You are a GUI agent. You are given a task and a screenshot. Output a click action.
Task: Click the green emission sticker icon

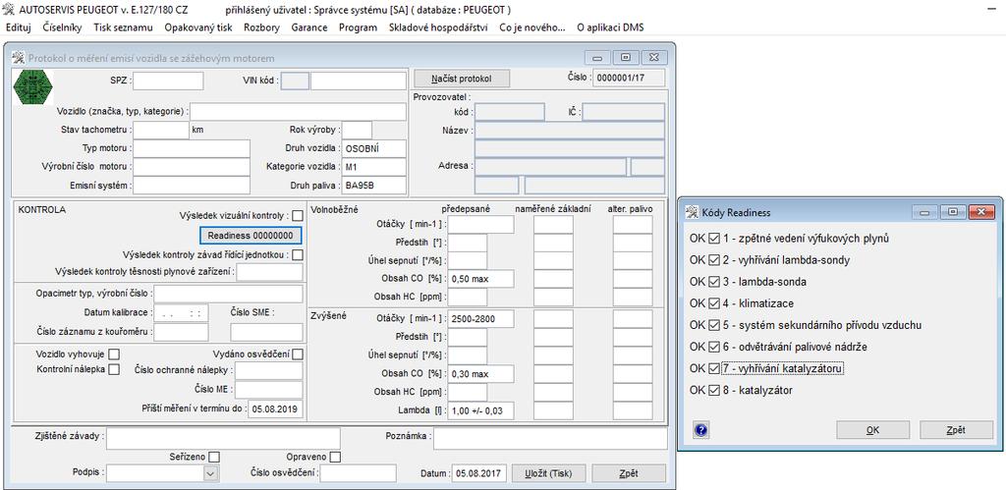point(33,87)
